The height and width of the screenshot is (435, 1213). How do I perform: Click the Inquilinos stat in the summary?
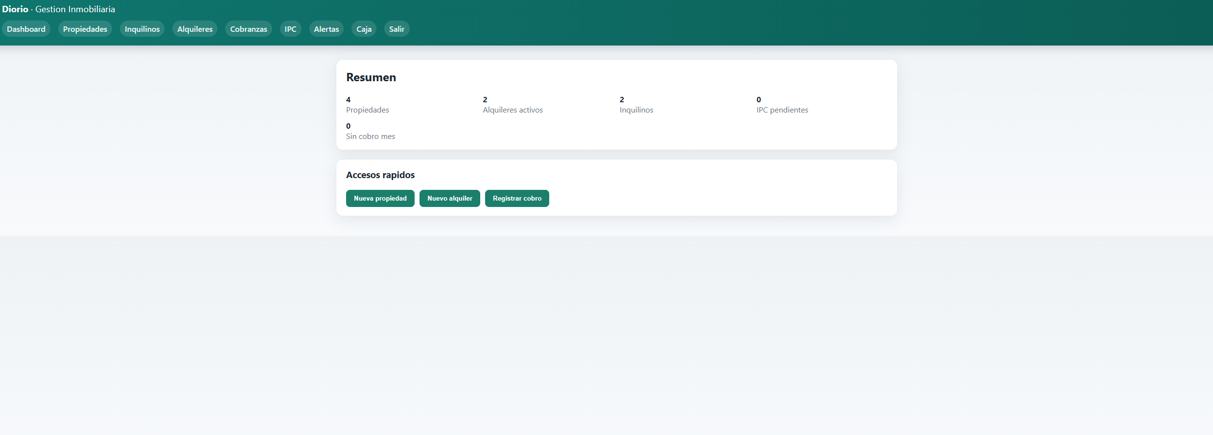pyautogui.click(x=636, y=105)
